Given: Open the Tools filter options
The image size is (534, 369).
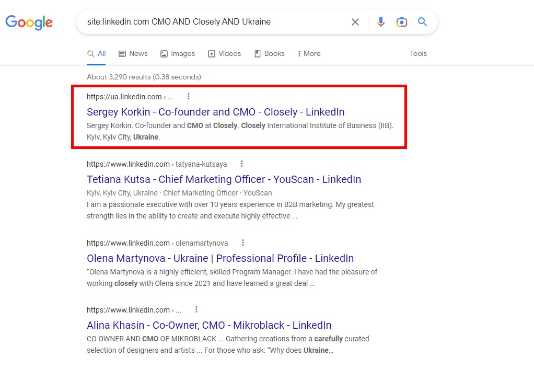Looking at the screenshot, I should tap(418, 53).
